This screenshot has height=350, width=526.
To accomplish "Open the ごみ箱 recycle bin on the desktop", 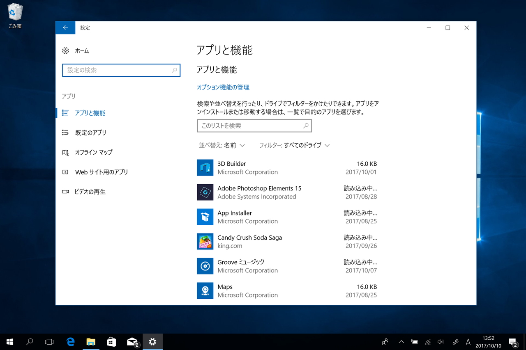I will coord(15,16).
